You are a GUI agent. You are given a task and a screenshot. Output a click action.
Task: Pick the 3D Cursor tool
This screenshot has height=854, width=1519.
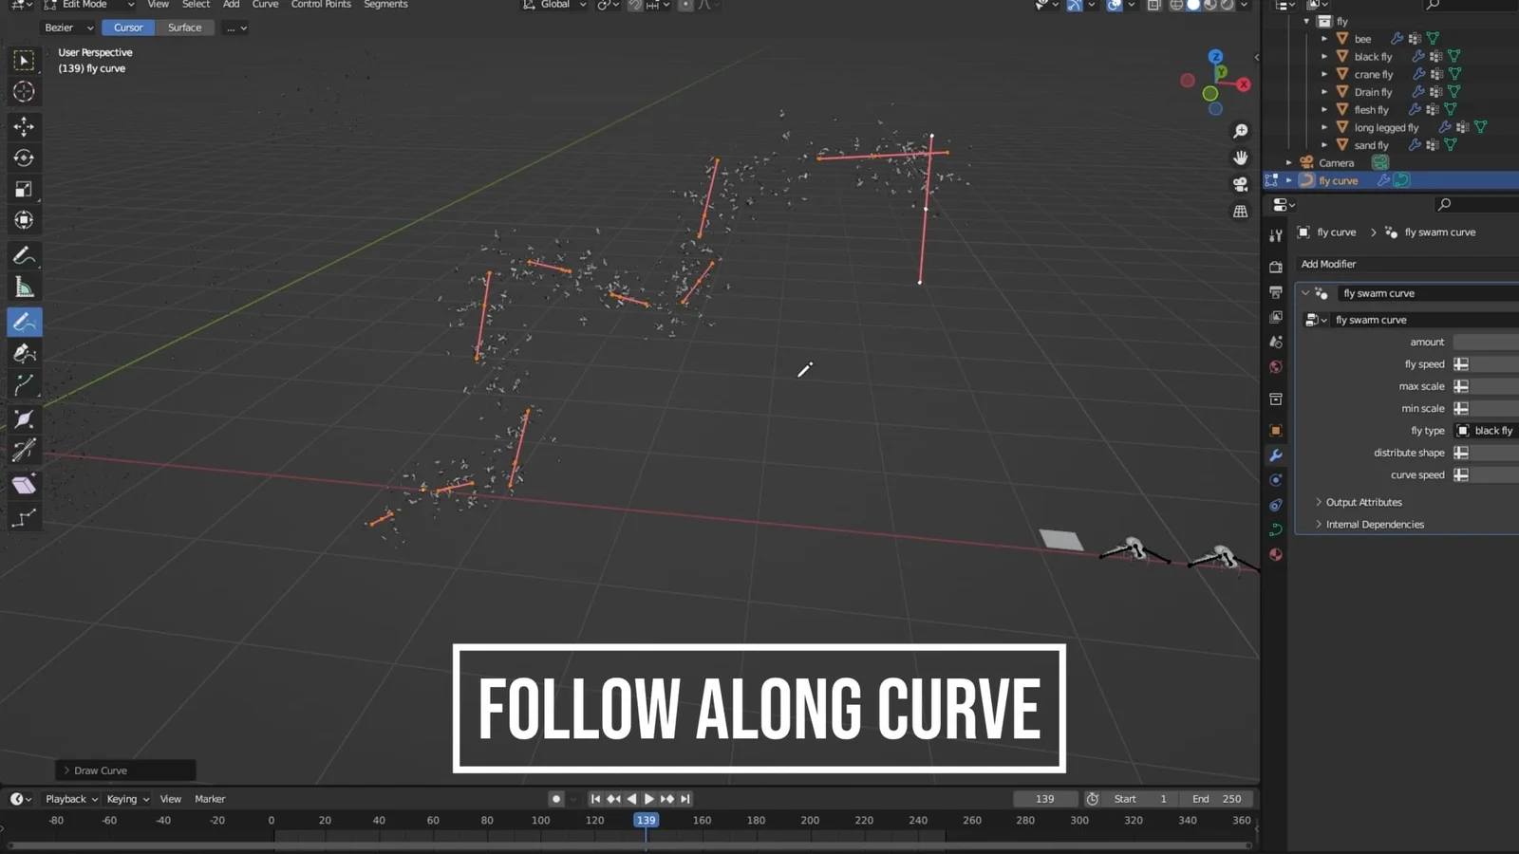(x=24, y=92)
